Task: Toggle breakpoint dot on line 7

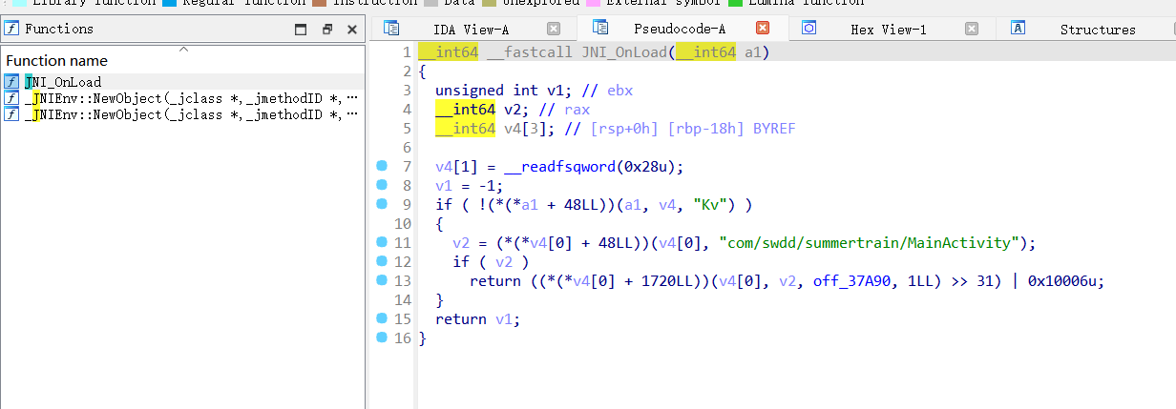Action: (x=382, y=166)
